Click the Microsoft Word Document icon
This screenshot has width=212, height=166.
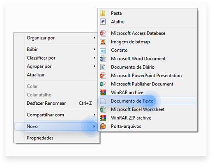click(x=103, y=59)
